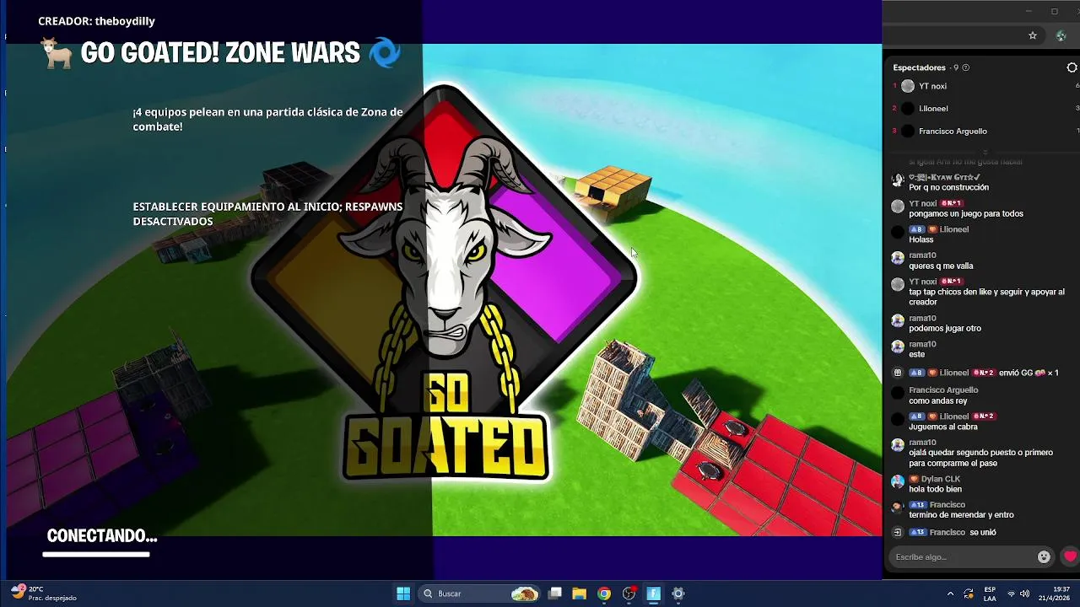This screenshot has height=607, width=1080.
Task: Click the taskbar Buscar search box
Action: pyautogui.click(x=481, y=594)
